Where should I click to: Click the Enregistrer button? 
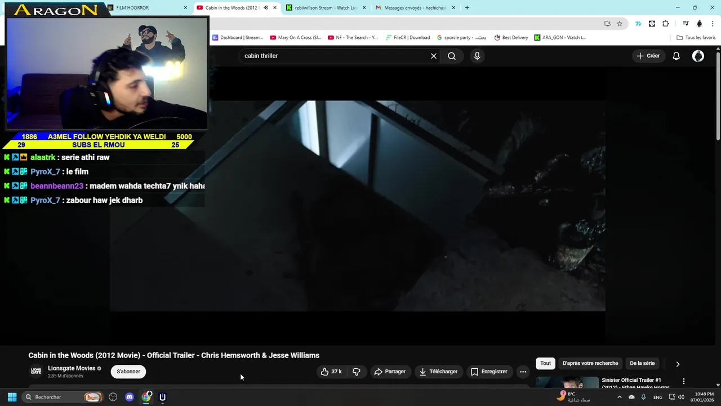(x=489, y=372)
